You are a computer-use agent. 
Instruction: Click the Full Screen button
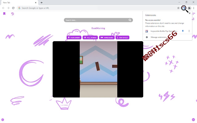tap(90, 38)
